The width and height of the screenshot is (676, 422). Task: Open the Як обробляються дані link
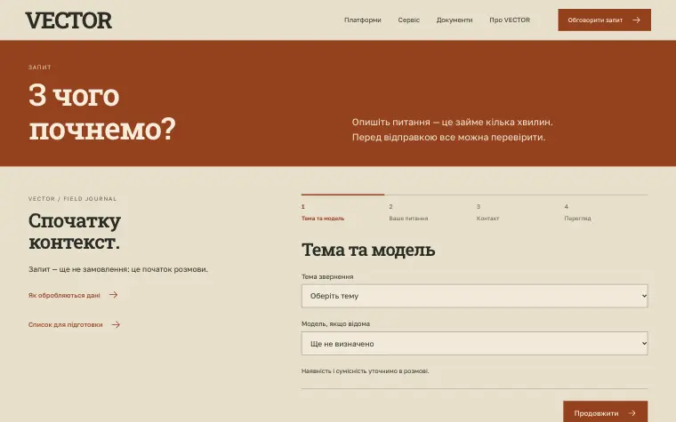click(64, 295)
